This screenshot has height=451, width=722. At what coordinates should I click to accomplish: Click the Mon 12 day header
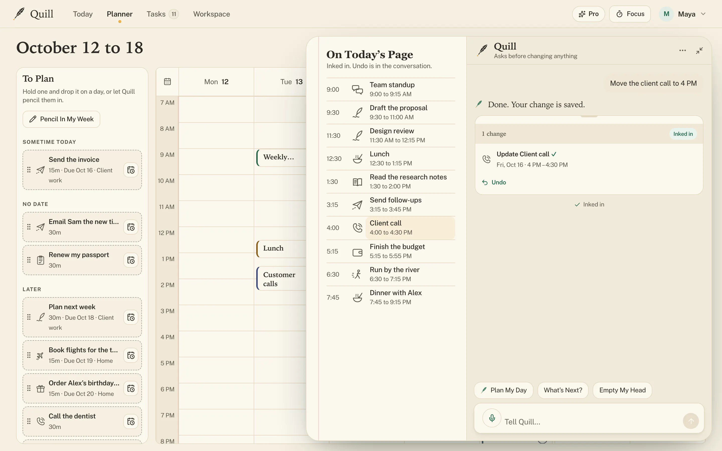[216, 82]
